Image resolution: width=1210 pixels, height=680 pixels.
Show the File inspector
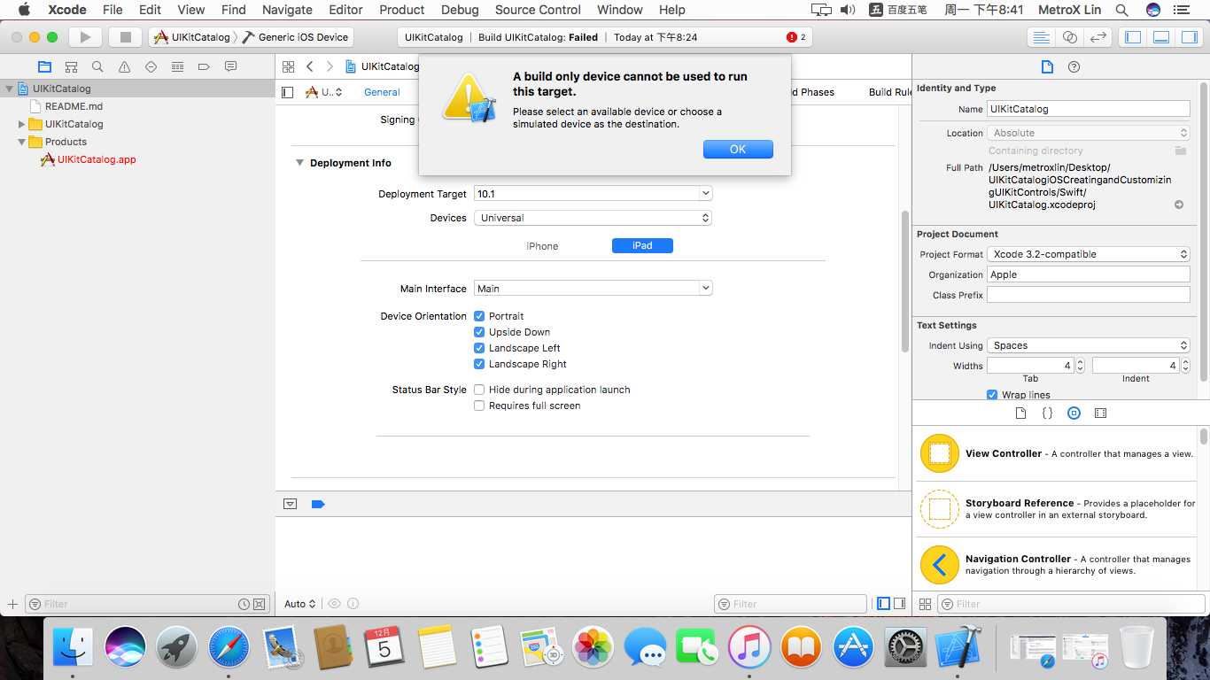(x=1047, y=66)
